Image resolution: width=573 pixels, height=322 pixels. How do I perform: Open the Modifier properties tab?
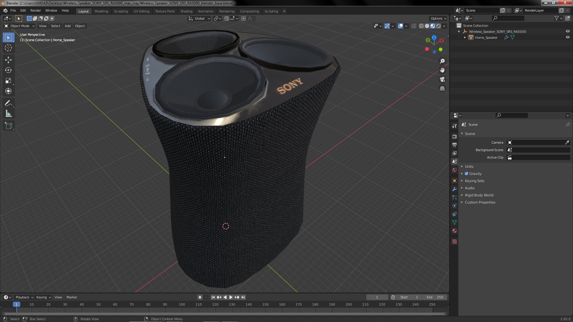(x=455, y=189)
